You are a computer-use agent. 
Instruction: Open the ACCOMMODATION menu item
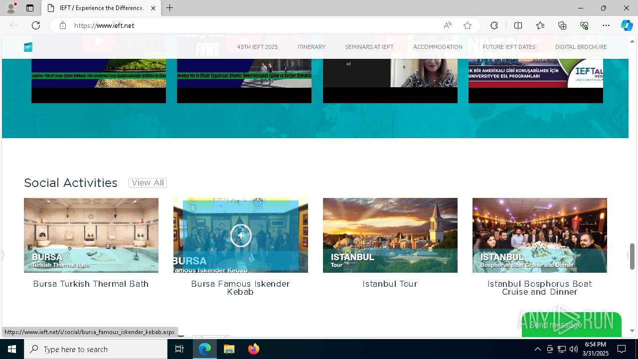click(x=438, y=47)
